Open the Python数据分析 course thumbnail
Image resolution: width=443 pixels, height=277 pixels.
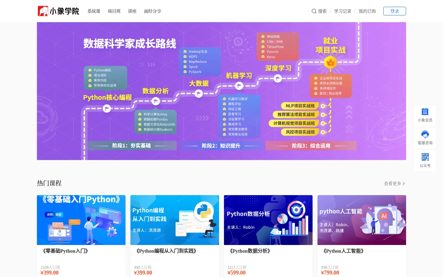tap(268, 220)
